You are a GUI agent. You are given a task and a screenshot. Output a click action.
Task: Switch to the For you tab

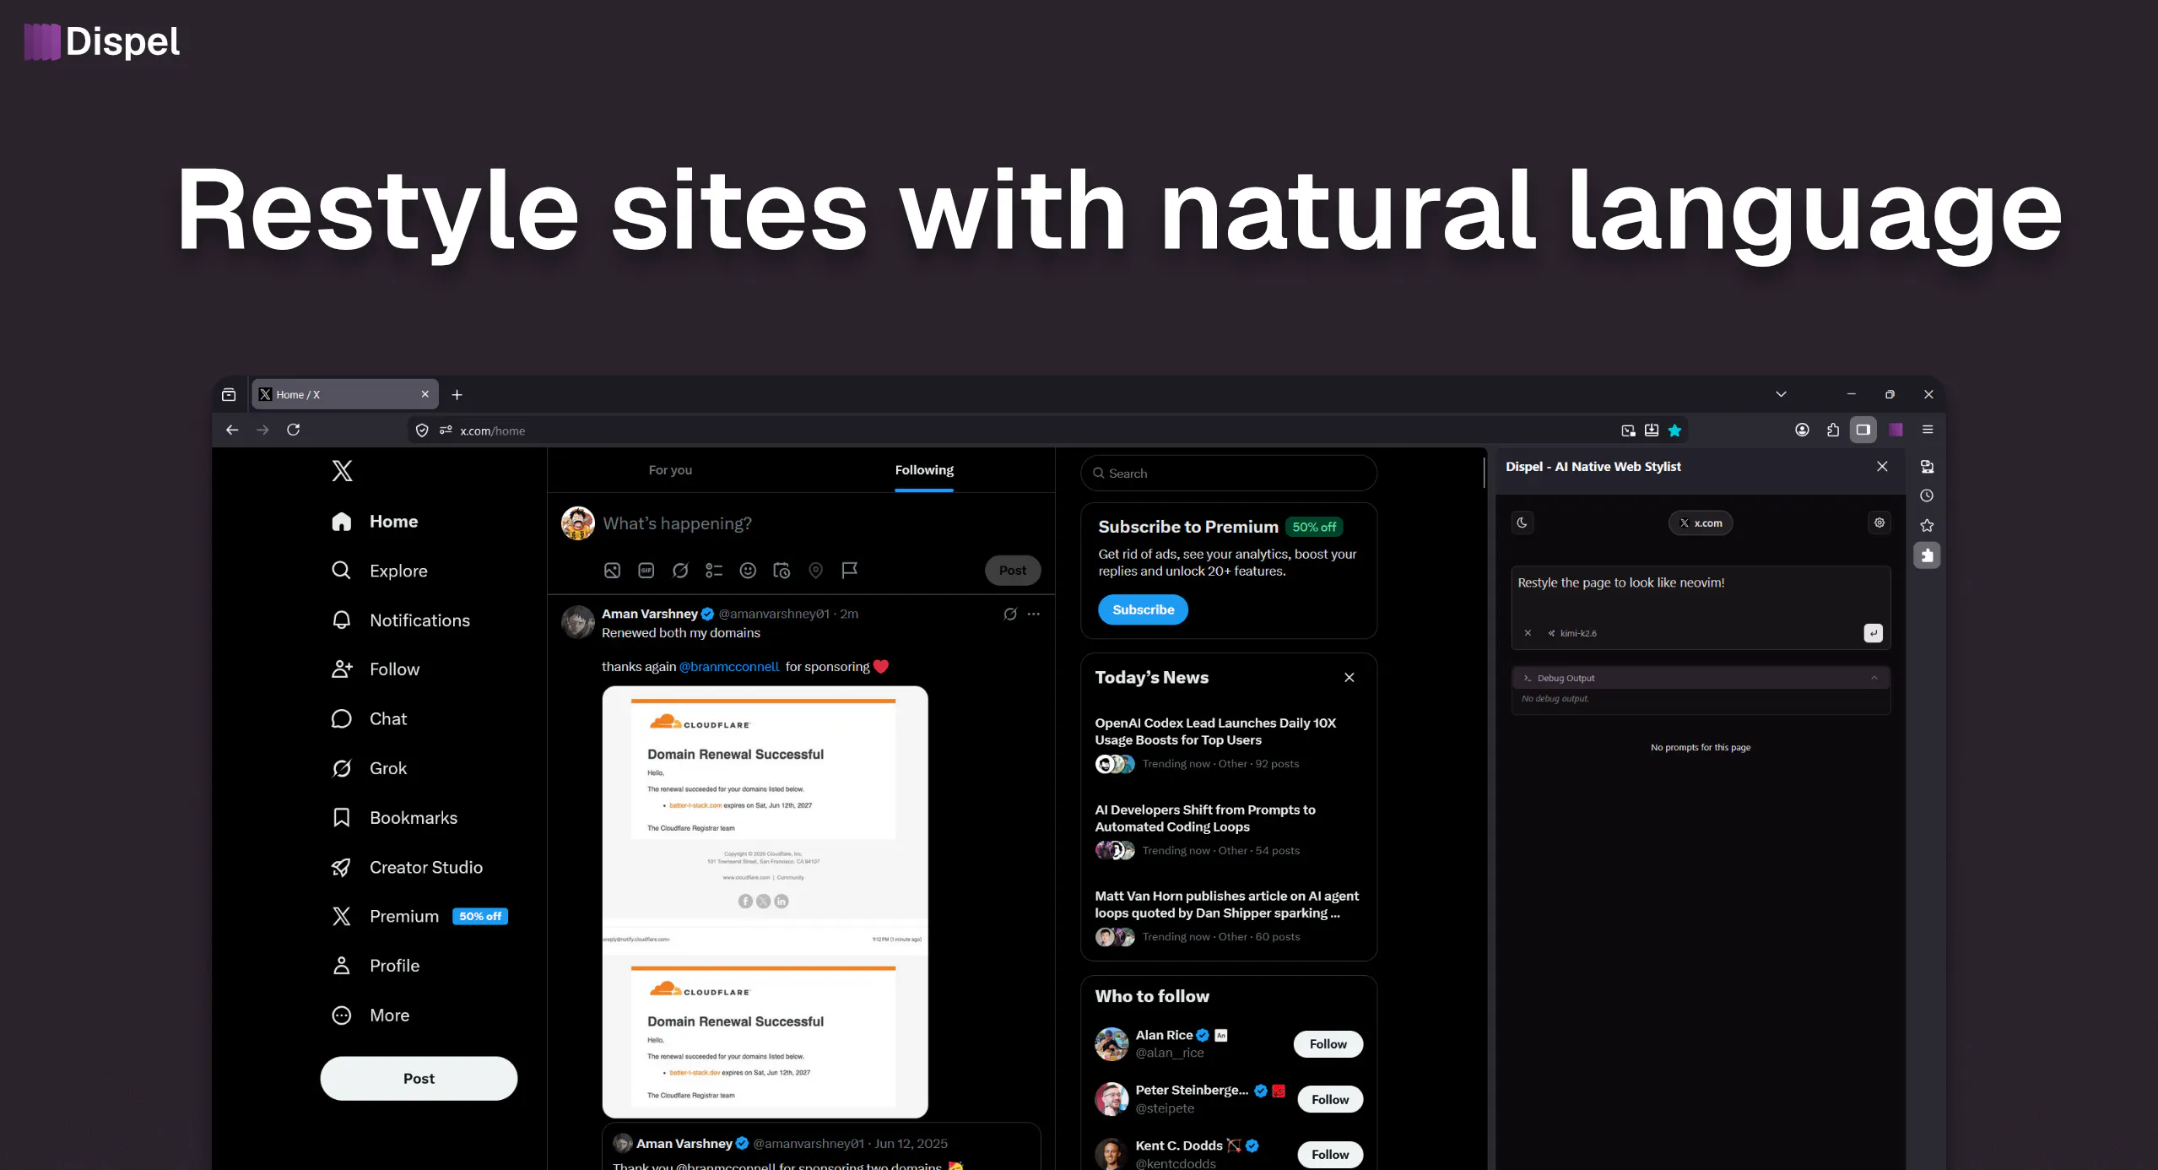670,470
